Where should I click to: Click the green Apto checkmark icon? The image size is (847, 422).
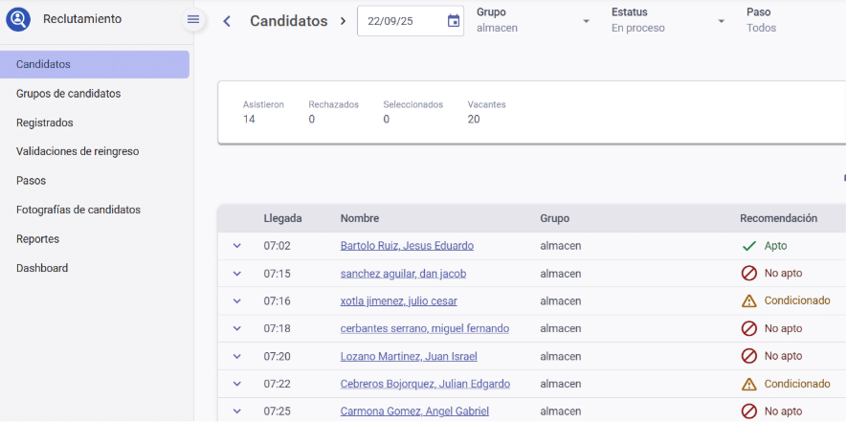[x=749, y=246]
